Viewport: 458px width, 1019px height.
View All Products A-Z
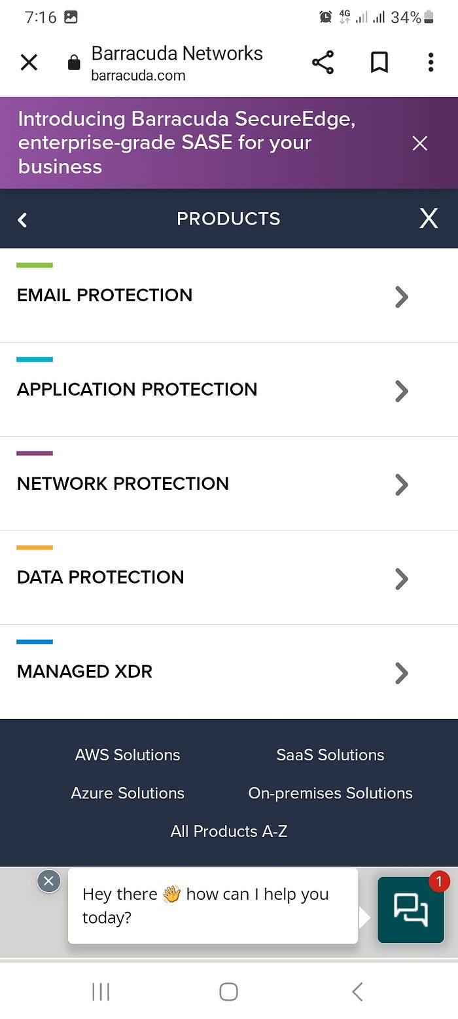pos(229,831)
